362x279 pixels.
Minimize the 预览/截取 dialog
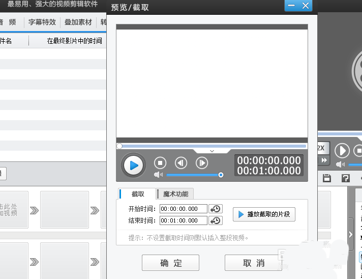pyautogui.click(x=291, y=5)
